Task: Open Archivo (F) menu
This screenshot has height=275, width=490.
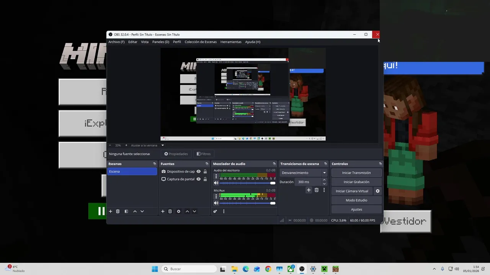Action: point(116,42)
